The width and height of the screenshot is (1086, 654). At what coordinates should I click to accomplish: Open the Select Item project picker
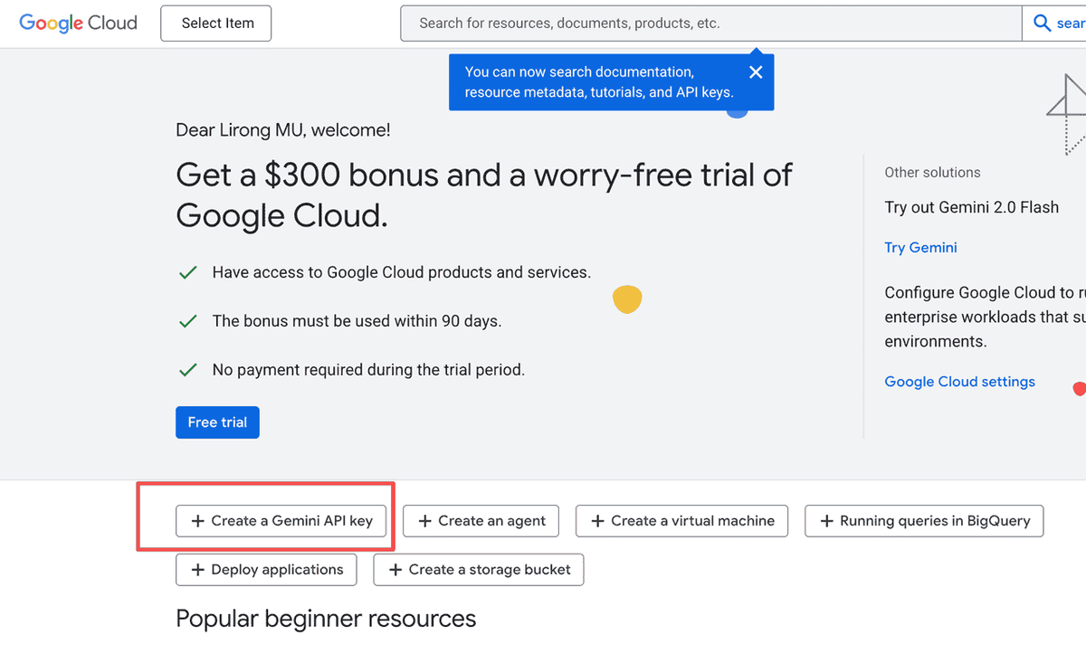[216, 24]
